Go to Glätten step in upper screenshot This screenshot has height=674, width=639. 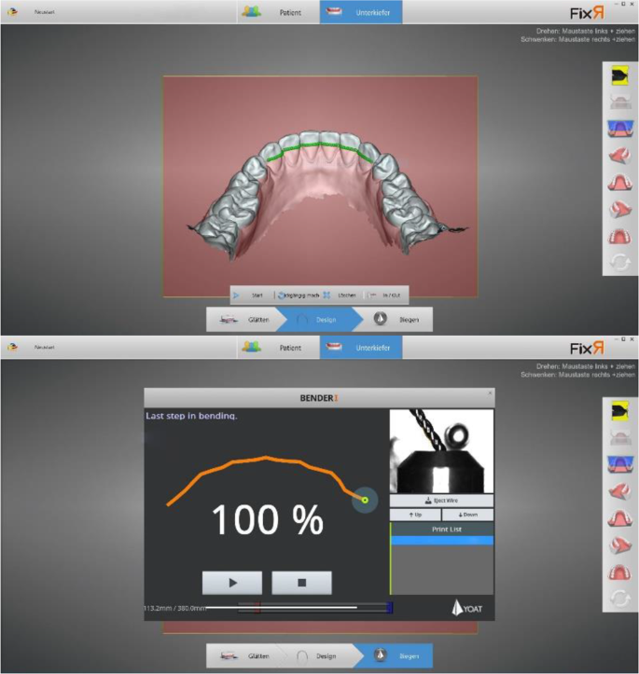click(x=243, y=320)
